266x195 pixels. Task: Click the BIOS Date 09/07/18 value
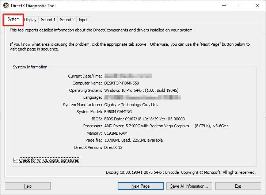click(x=145, y=119)
